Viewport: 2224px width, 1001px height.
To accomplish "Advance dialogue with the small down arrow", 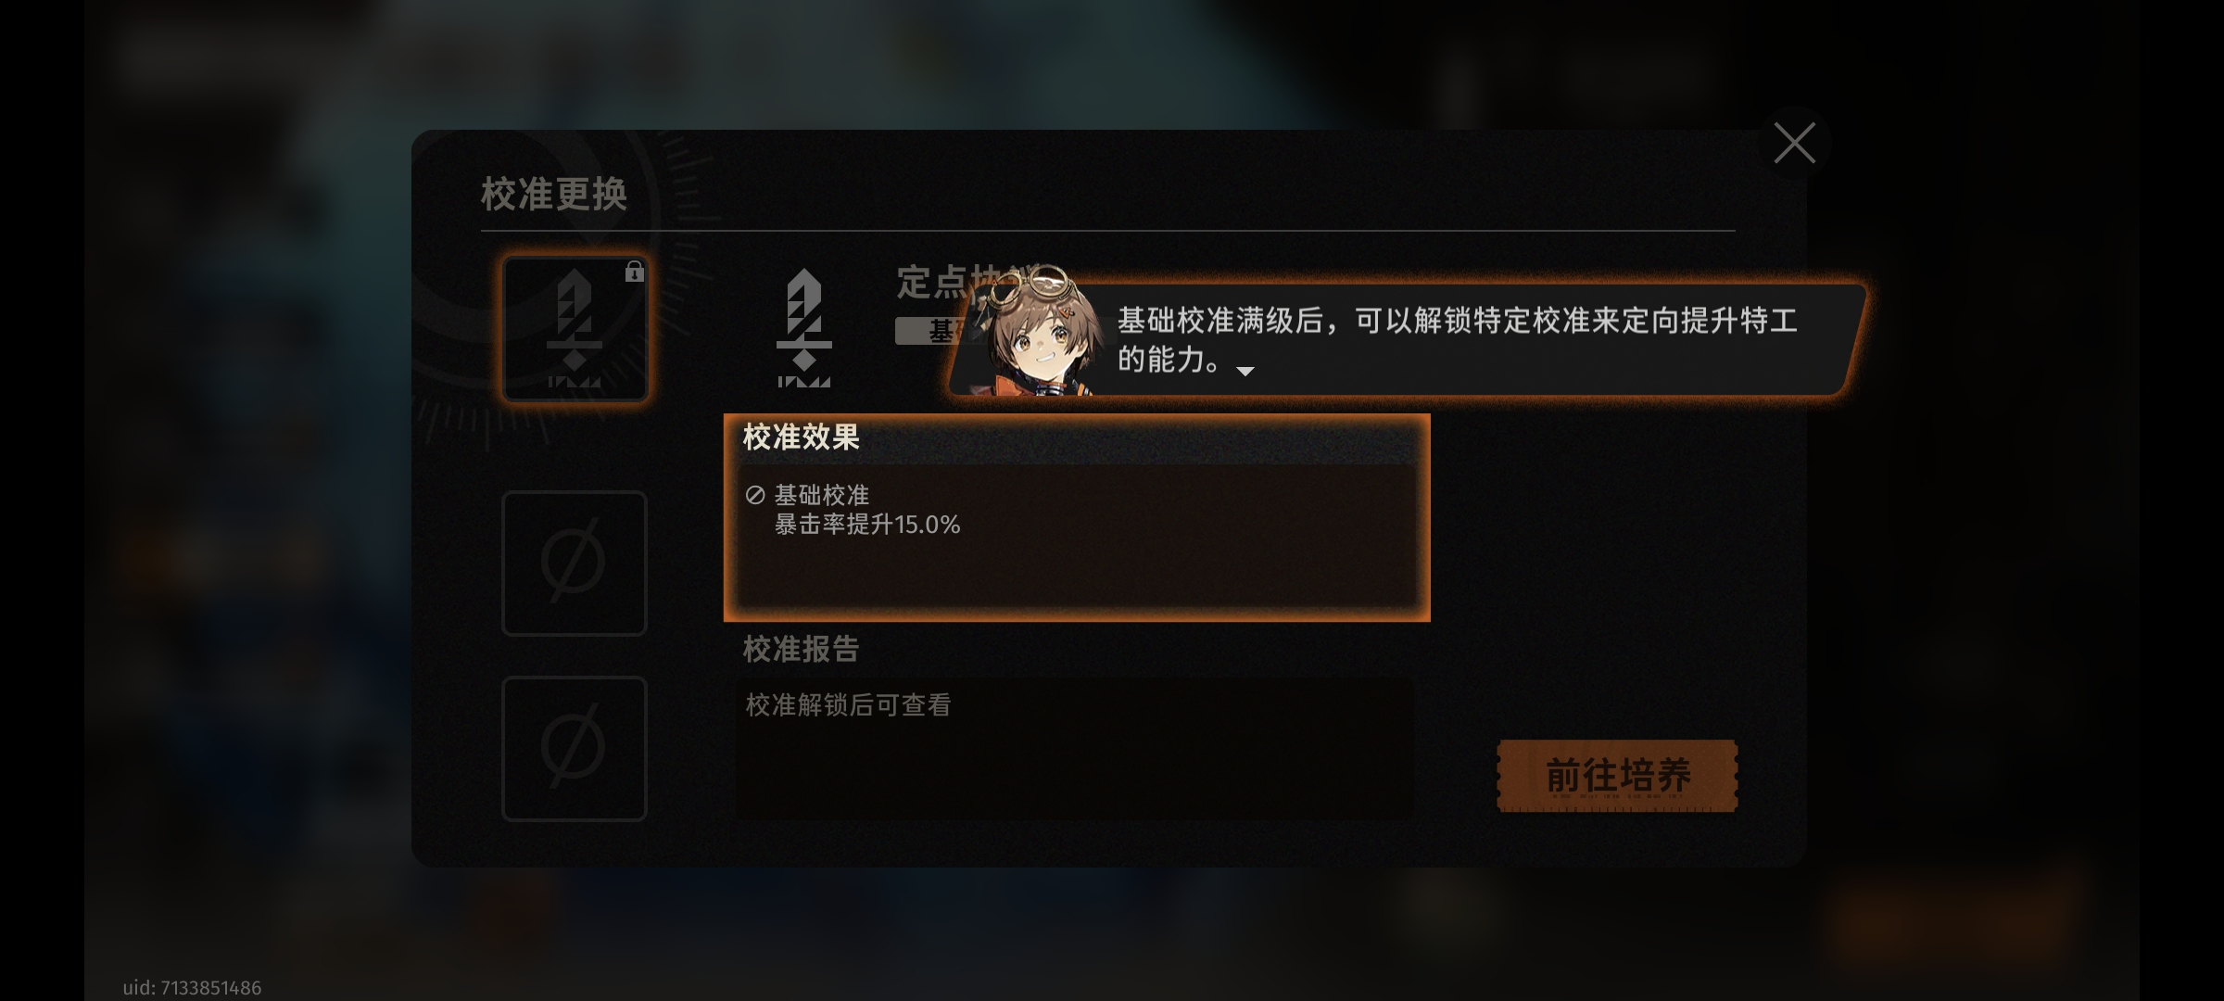I will [x=1245, y=371].
